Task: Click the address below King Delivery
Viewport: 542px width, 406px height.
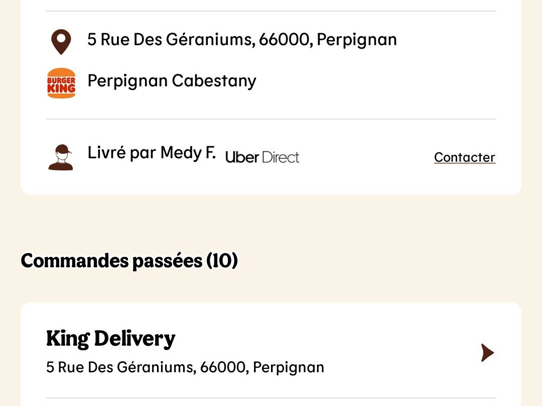Action: tap(185, 367)
